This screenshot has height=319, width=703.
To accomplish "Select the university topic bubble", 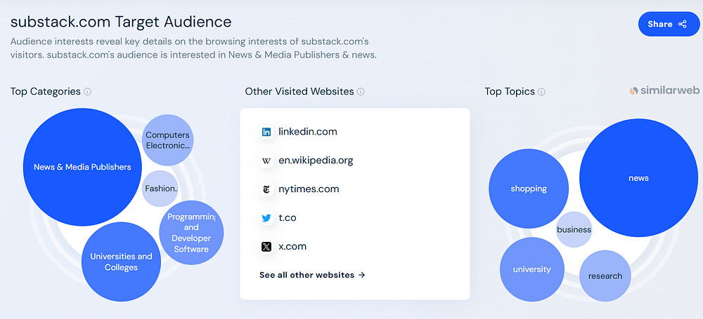I will (531, 269).
